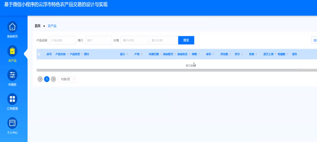The image size is (317, 142).
Task: Go to previous page arrow in pagination
Action: pyautogui.click(x=40, y=79)
